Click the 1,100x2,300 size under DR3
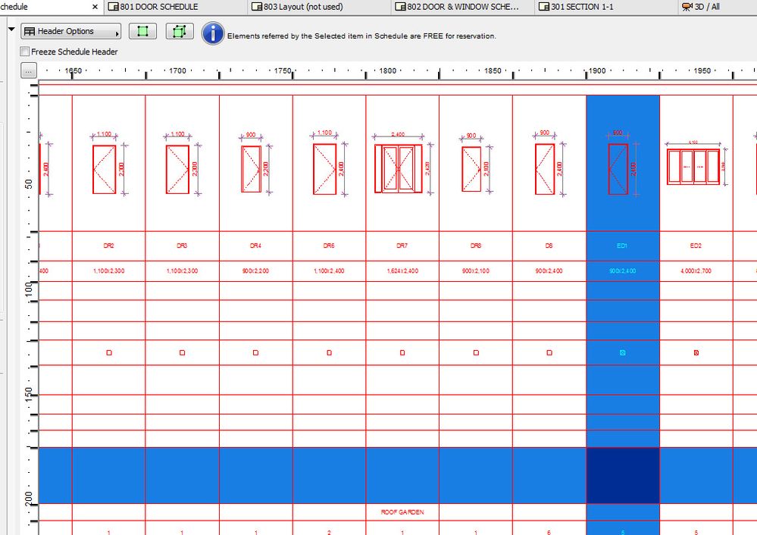The width and height of the screenshot is (757, 535). click(x=182, y=271)
